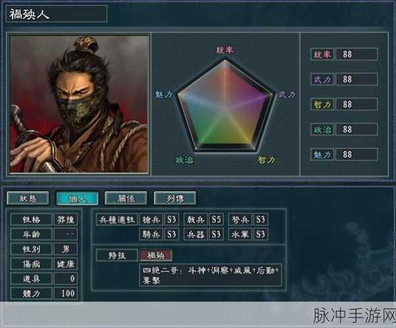Click the 槍兵 aptitude S3 cell
This screenshot has width=396, height=328.
click(x=172, y=219)
